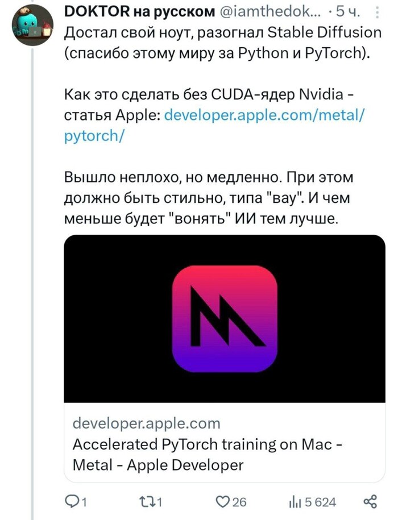The width and height of the screenshot is (398, 520).
Task: Click the @iamthedok… username handle
Action: 266,11
